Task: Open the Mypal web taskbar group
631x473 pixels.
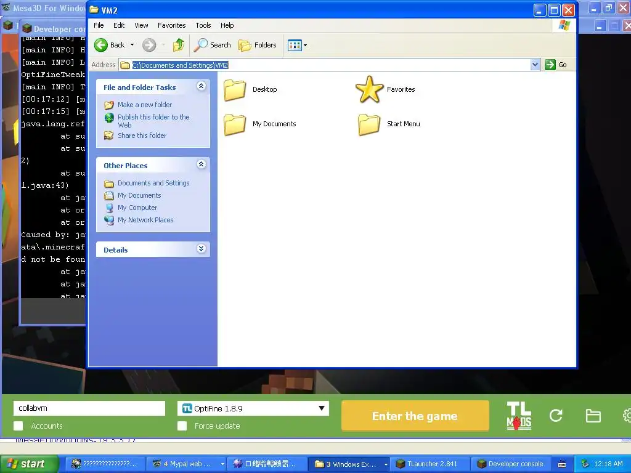Action: pyautogui.click(x=186, y=464)
